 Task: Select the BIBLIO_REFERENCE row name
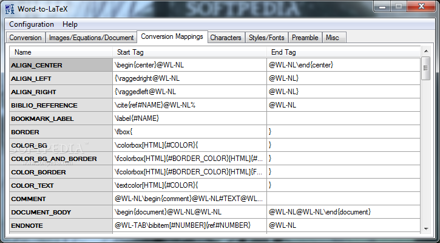(x=61, y=105)
